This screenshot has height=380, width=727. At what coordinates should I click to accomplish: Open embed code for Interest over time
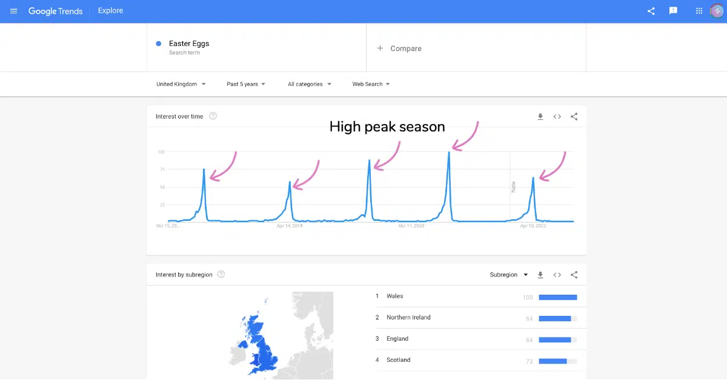coord(557,117)
